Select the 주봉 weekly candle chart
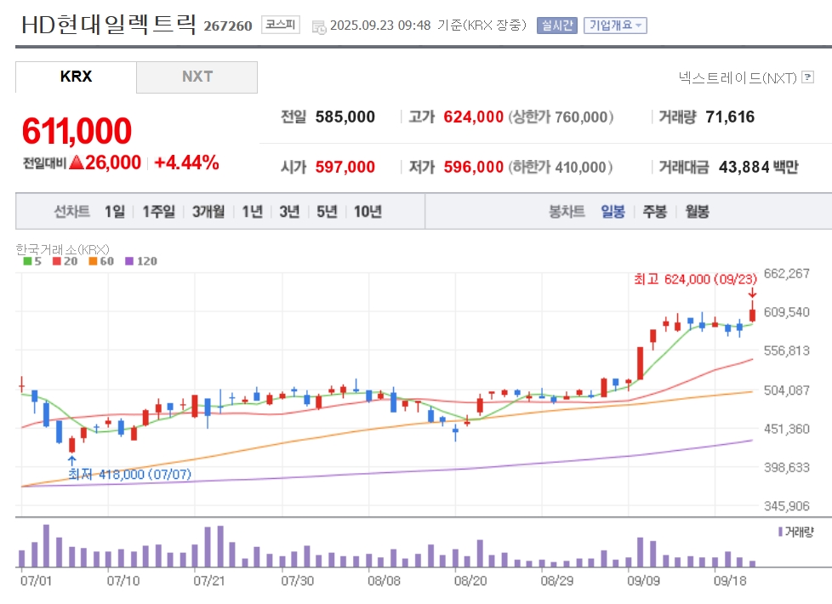832x604 pixels. pos(655,211)
